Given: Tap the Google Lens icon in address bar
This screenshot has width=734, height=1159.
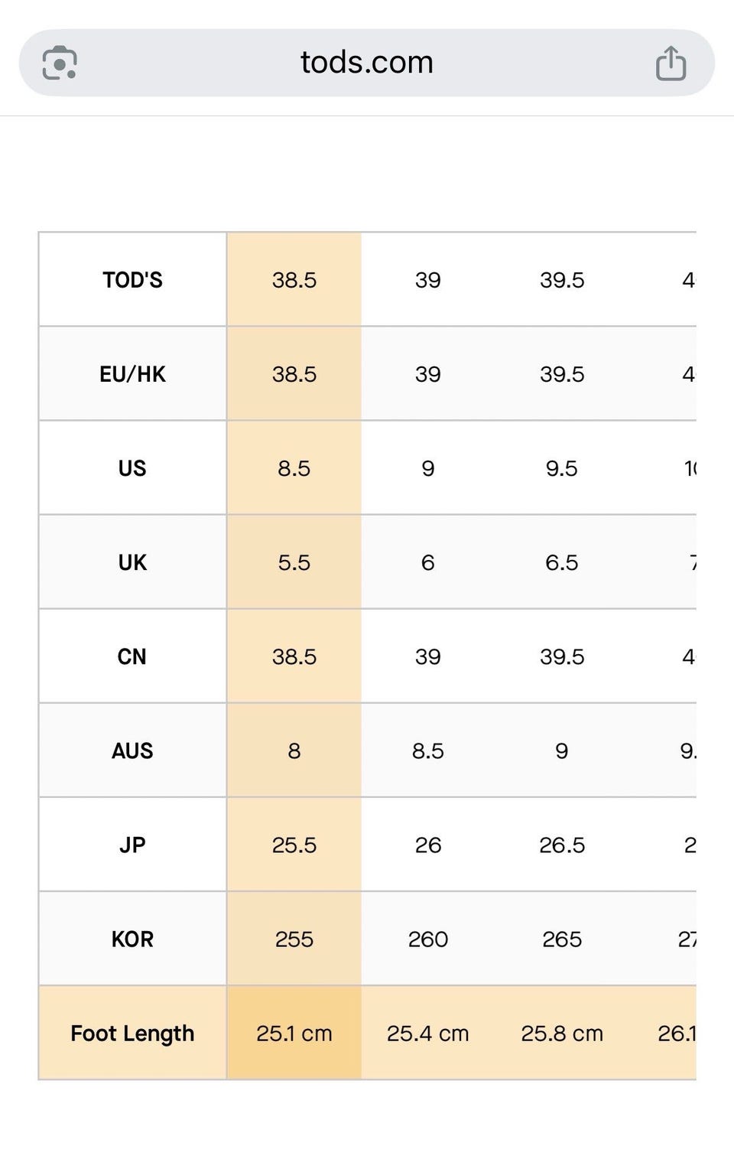Looking at the screenshot, I should (60, 63).
